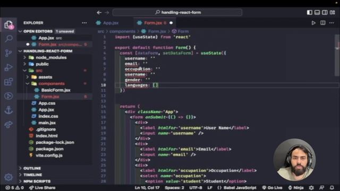
Task: Change encoding via UTF-8 entry
Action: point(195,188)
